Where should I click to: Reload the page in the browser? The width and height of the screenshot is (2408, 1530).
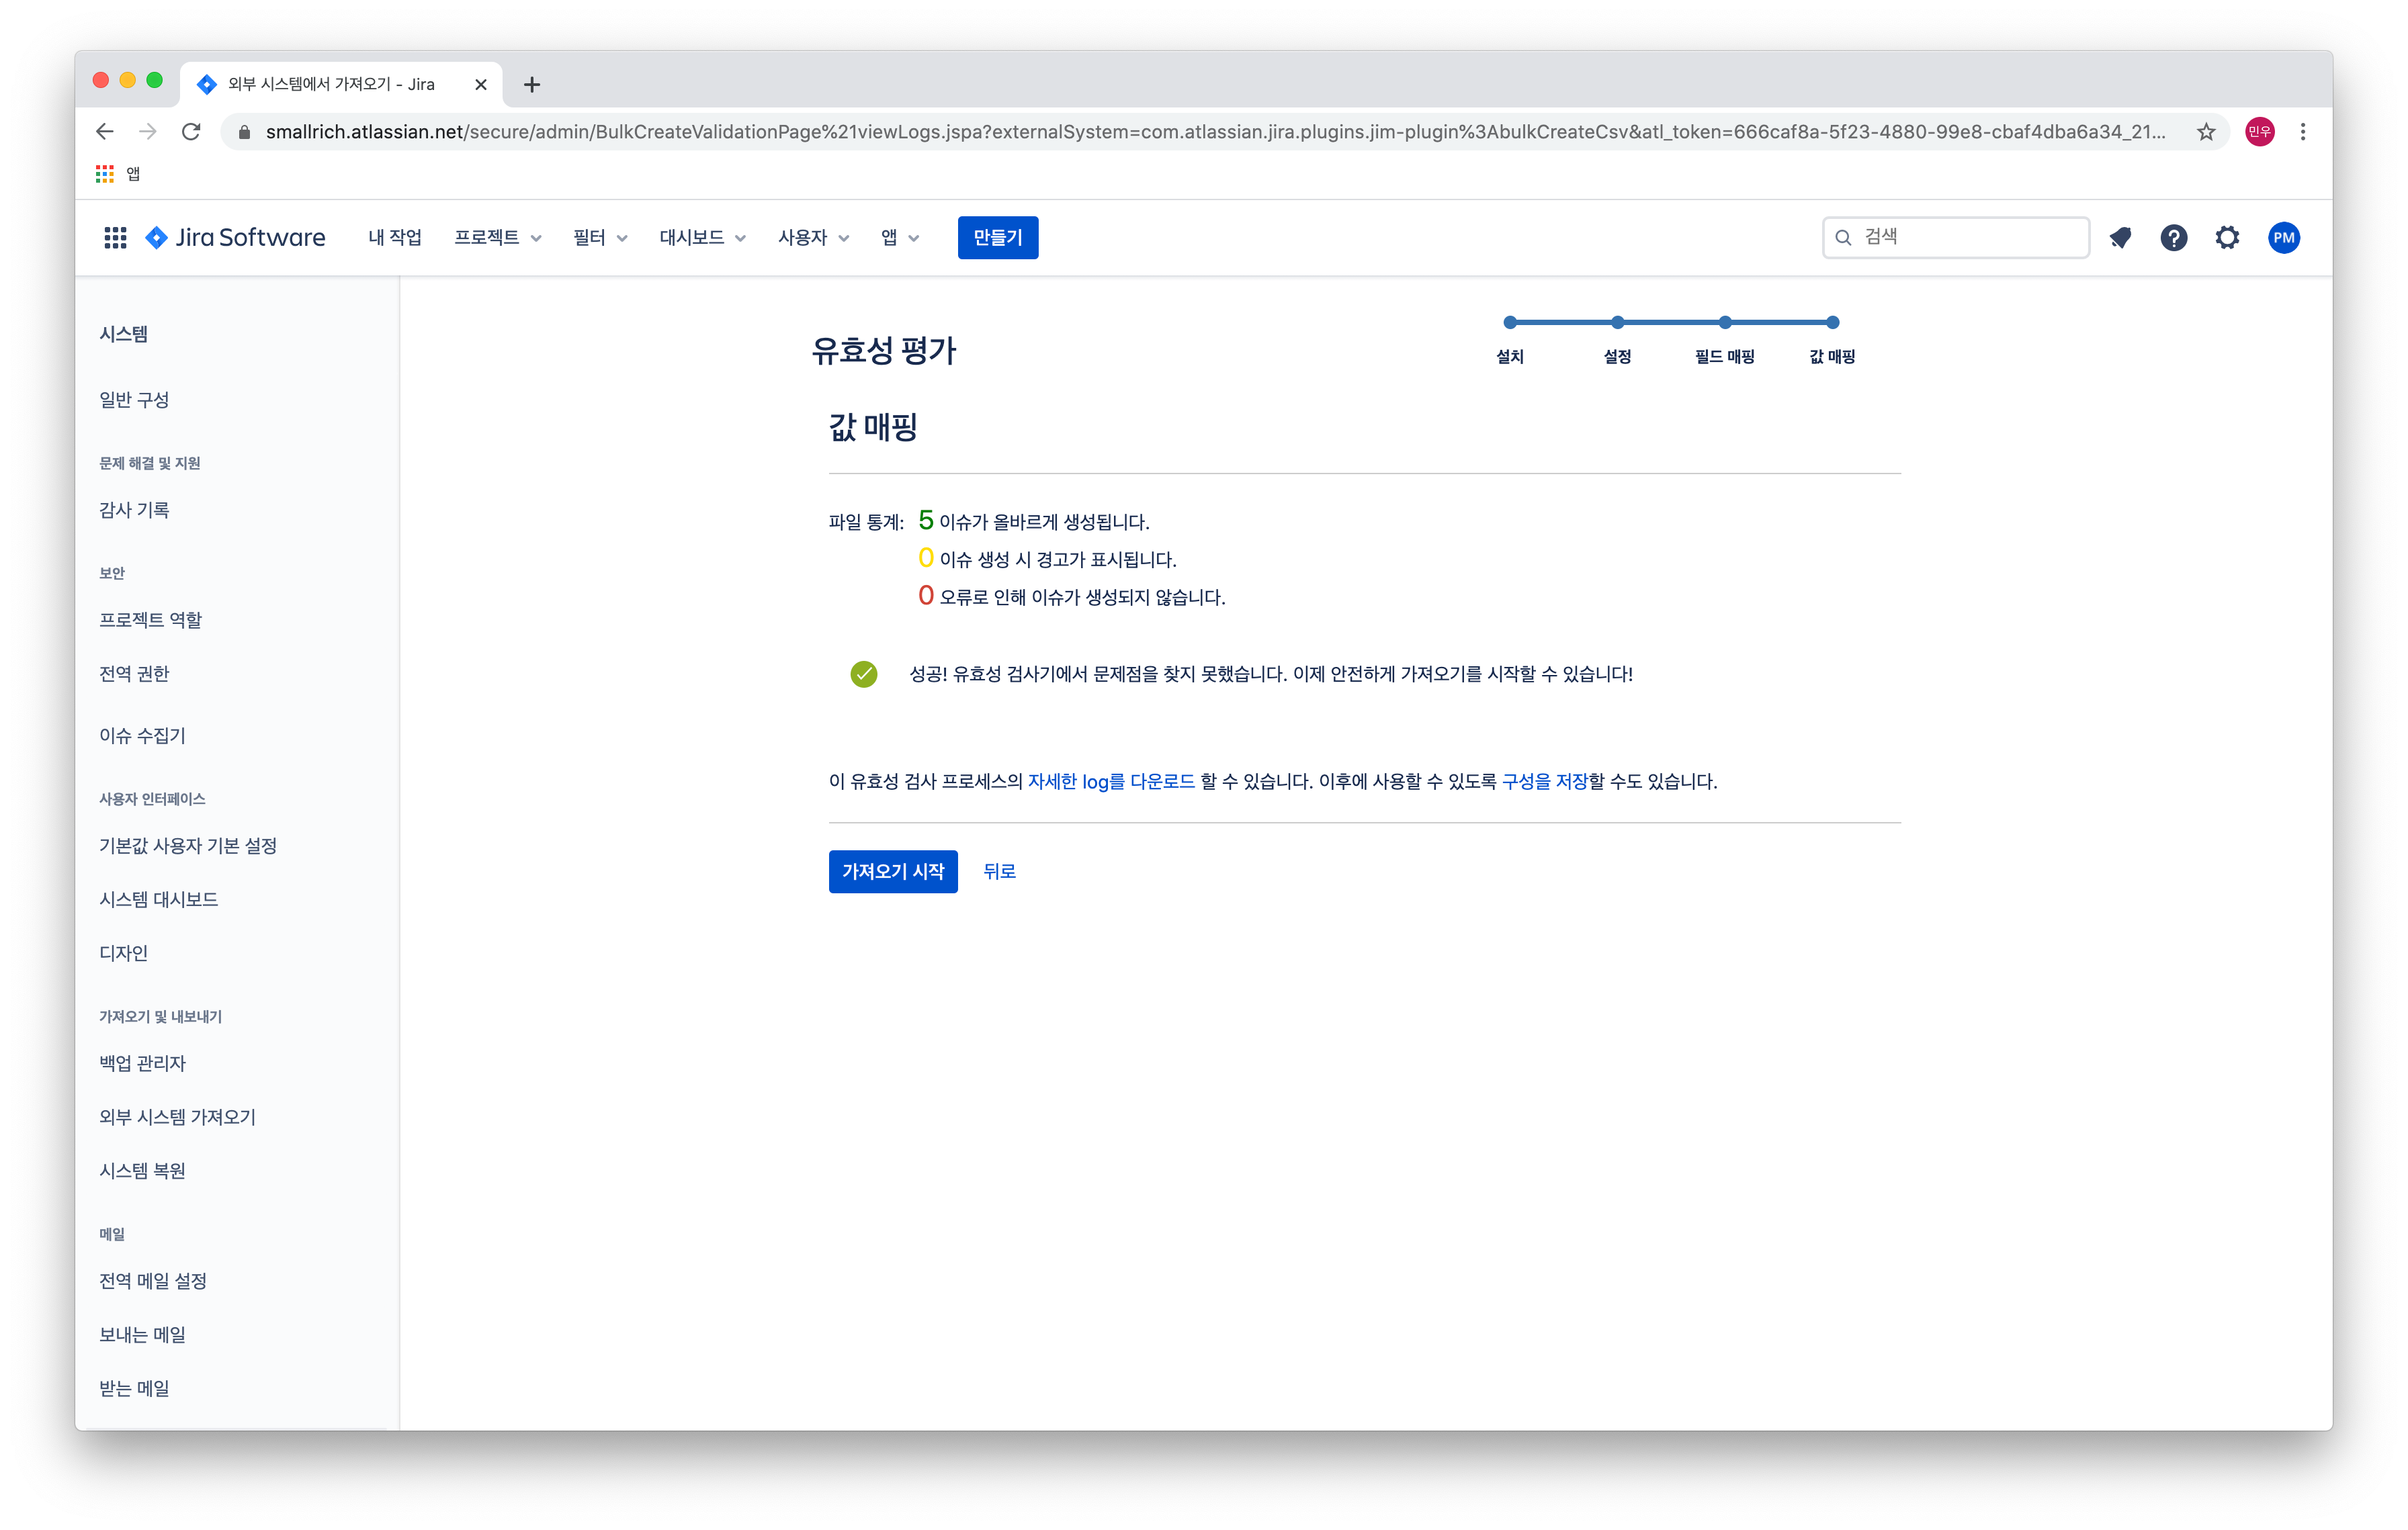191,132
